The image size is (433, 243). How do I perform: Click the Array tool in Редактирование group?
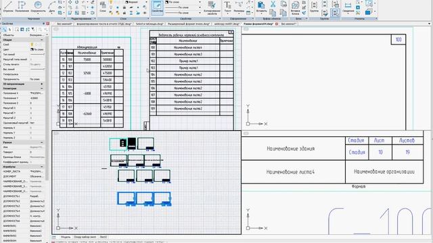click(x=83, y=13)
